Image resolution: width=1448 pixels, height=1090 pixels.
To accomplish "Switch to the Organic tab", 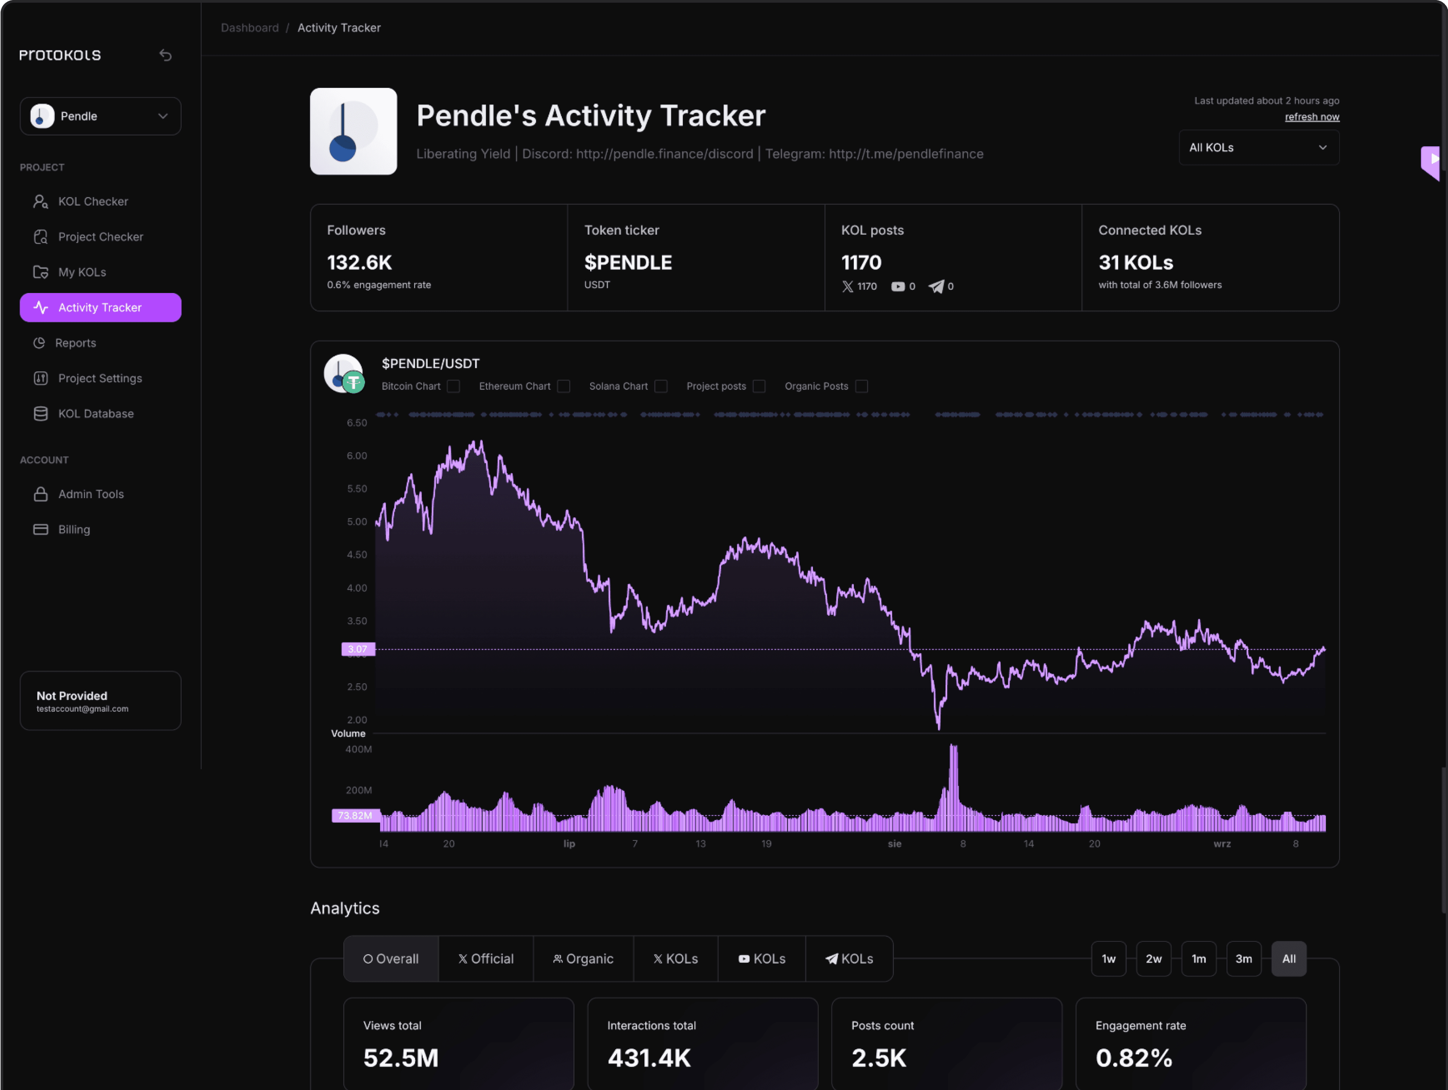I will pos(583,959).
